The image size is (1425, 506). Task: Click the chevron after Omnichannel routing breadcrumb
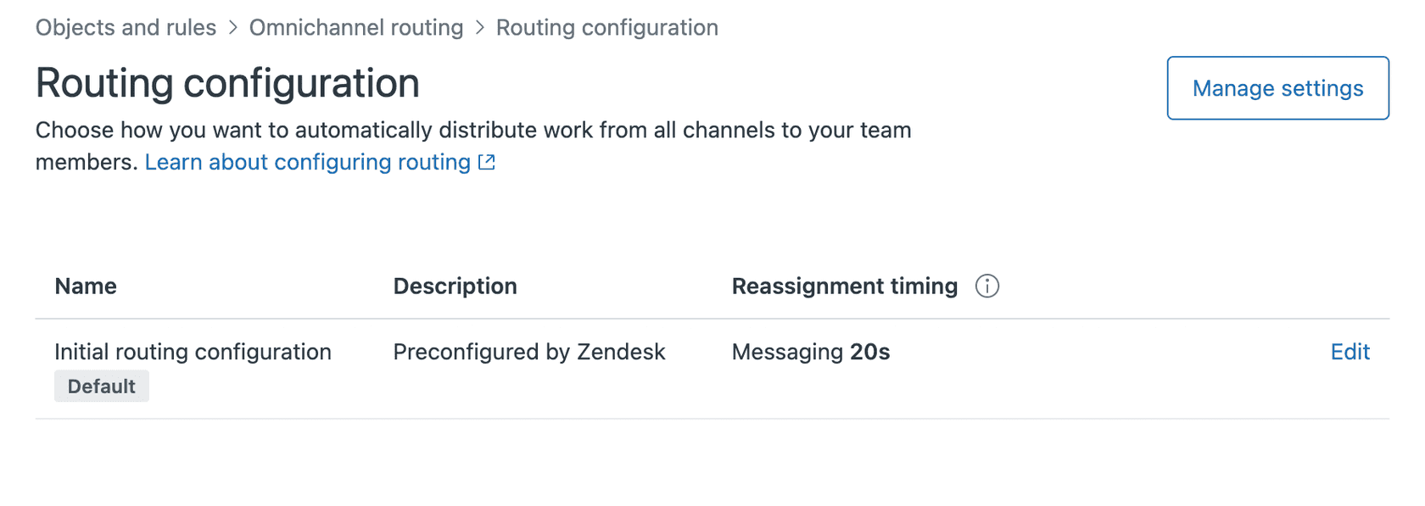click(479, 27)
